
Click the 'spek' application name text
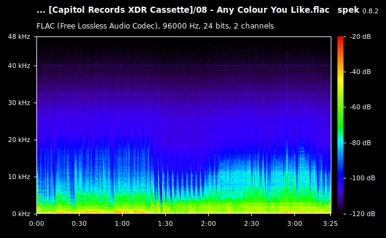click(348, 10)
